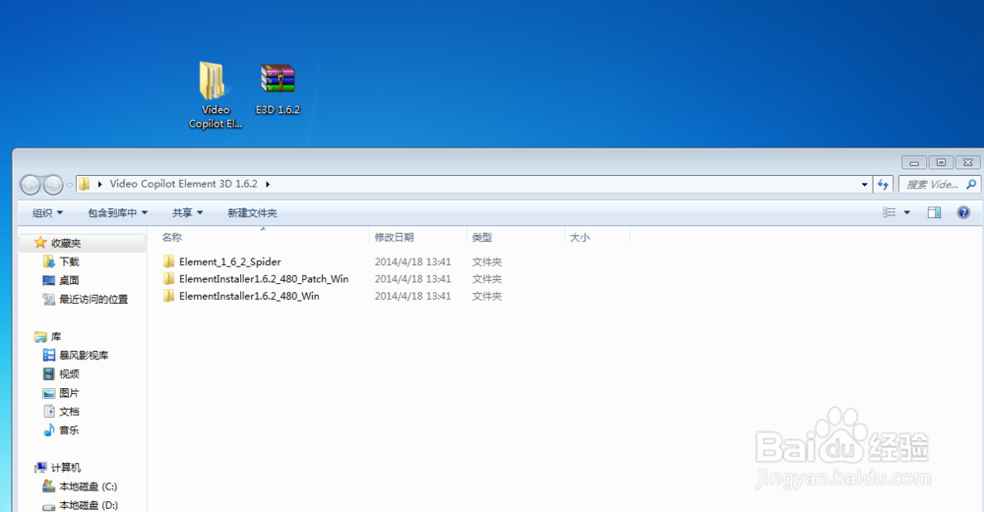Viewport: 984px width, 512px height.
Task: Click folder icon of ElementInstaller1.6.2_480_Patch_Win
Action: click(169, 278)
